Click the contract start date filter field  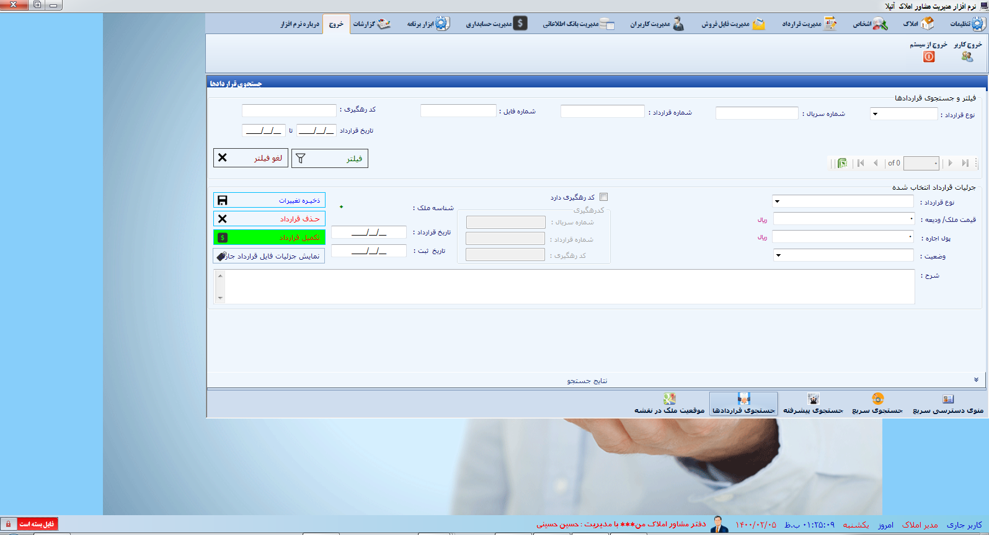point(316,130)
